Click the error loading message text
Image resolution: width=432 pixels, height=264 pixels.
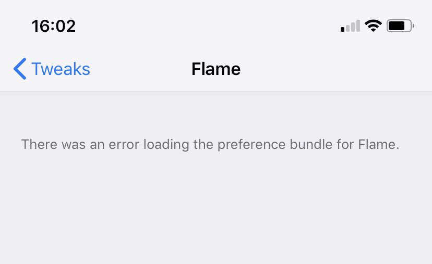click(210, 144)
